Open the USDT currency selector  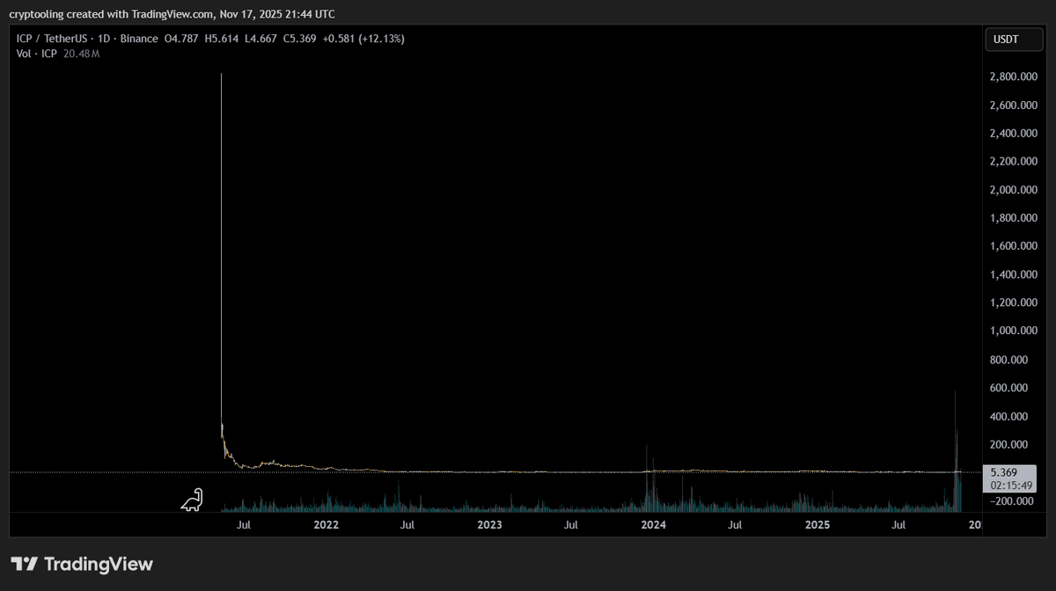1013,39
